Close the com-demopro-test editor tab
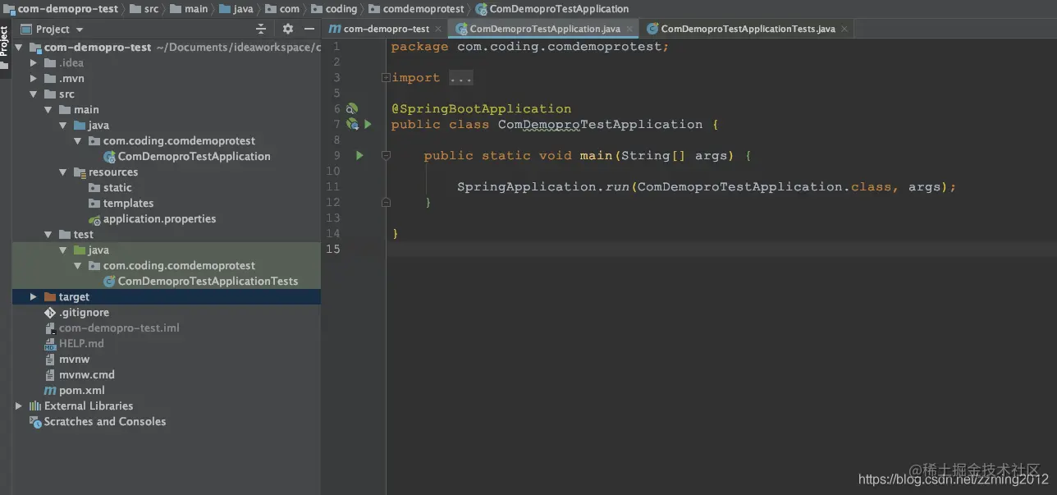The height and width of the screenshot is (495, 1057). coord(438,29)
